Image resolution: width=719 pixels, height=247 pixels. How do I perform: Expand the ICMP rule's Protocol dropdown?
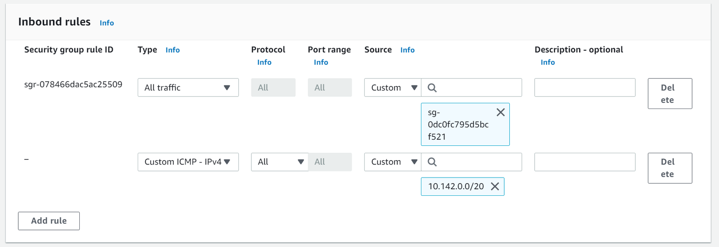(x=279, y=162)
